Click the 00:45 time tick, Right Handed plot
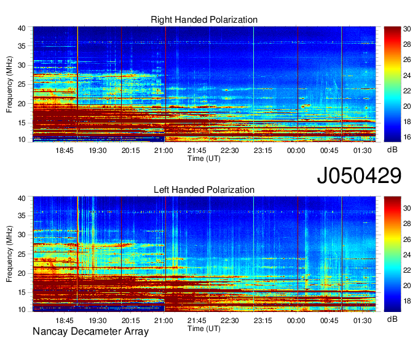The height and width of the screenshot is (339, 418). coord(329,150)
